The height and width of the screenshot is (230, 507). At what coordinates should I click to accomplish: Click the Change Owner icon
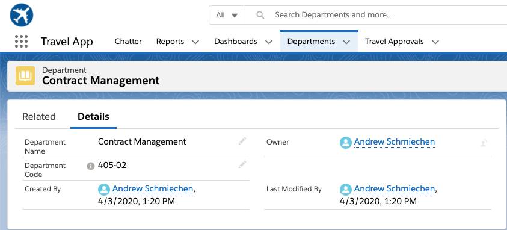[x=484, y=143]
